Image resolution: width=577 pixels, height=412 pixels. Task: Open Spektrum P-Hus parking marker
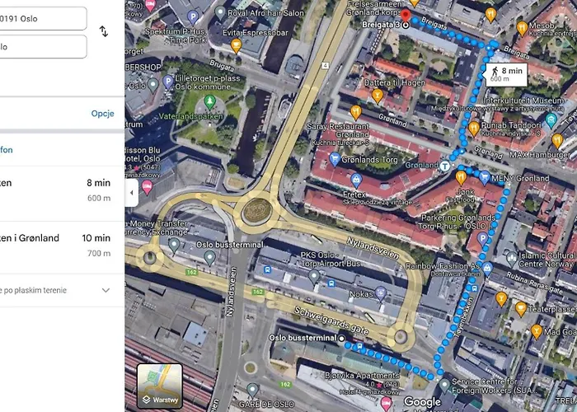pyautogui.click(x=193, y=16)
